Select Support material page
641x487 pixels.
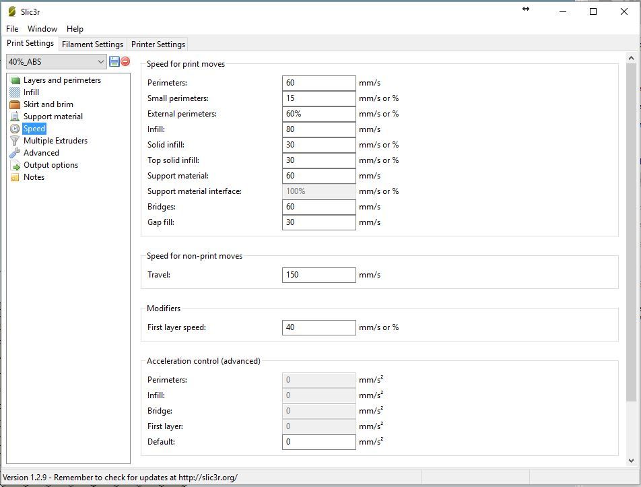click(53, 117)
